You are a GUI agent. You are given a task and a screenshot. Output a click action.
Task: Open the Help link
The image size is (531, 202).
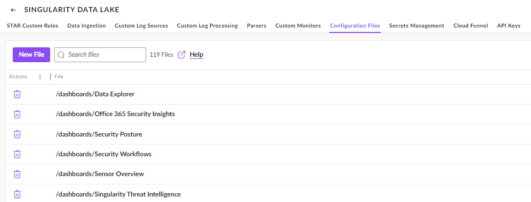pyautogui.click(x=196, y=54)
